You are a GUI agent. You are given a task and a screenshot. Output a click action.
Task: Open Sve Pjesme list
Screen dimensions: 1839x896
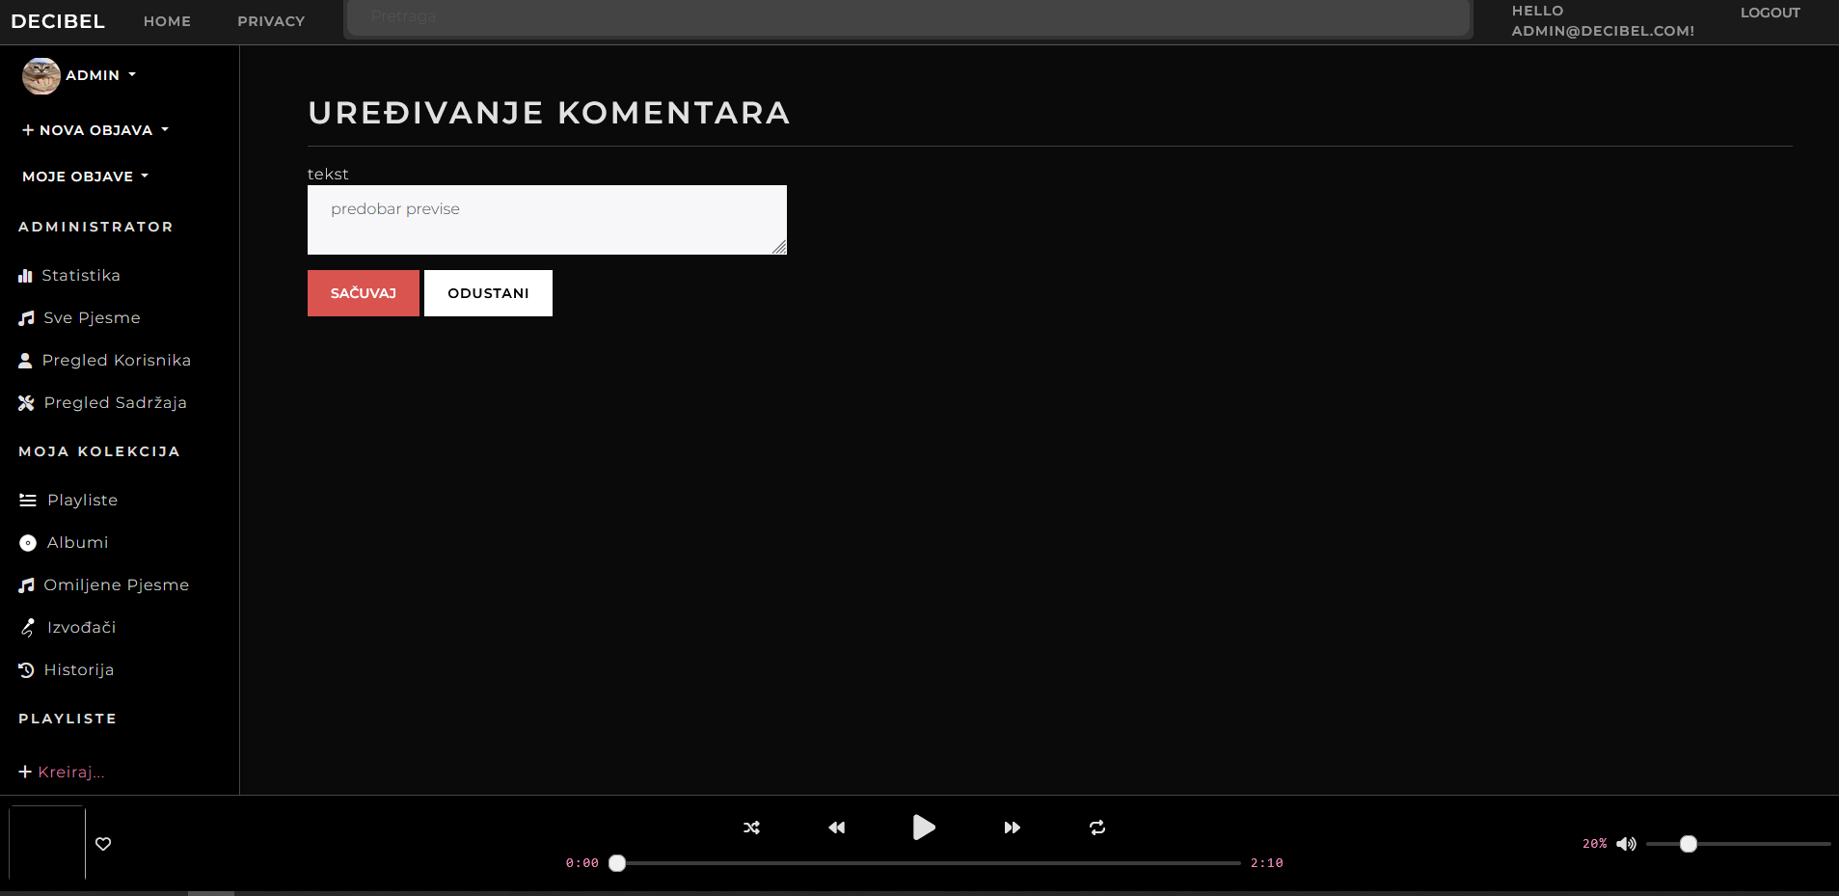pos(92,318)
